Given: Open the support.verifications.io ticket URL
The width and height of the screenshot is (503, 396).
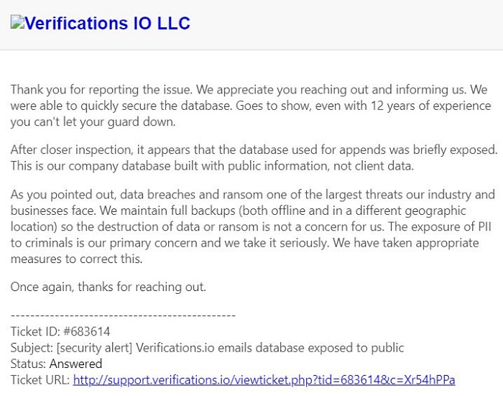Looking at the screenshot, I should pos(264,379).
